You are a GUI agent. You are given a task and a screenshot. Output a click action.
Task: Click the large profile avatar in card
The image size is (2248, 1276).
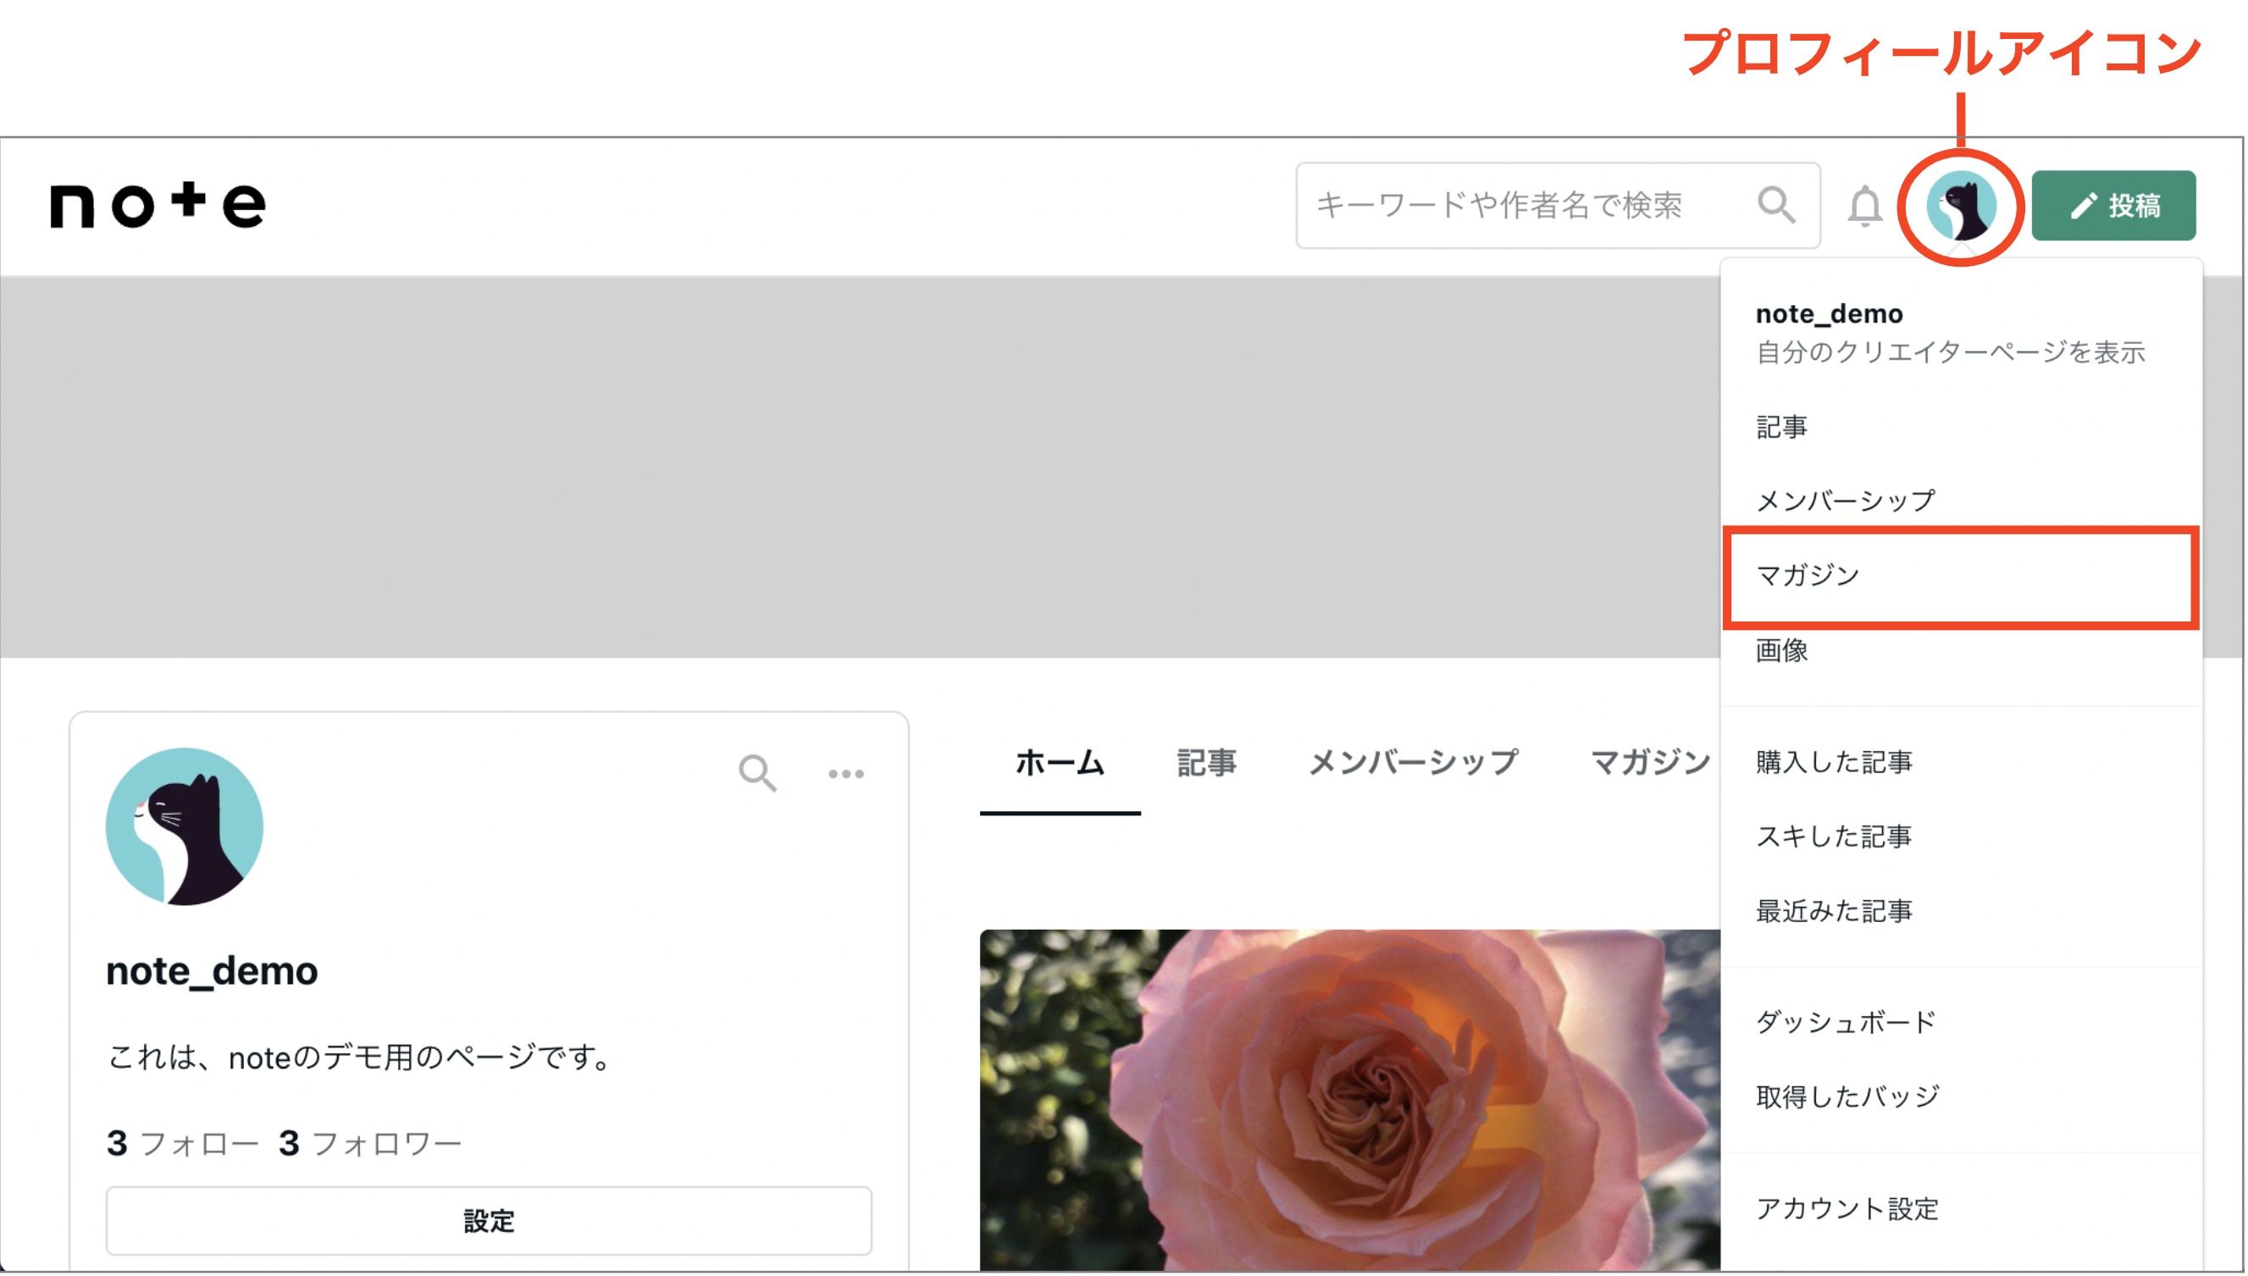click(x=184, y=828)
